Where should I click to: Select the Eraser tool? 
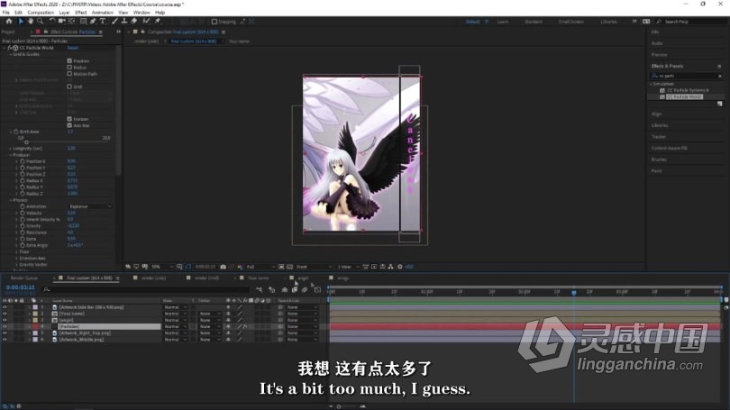pyautogui.click(x=134, y=22)
